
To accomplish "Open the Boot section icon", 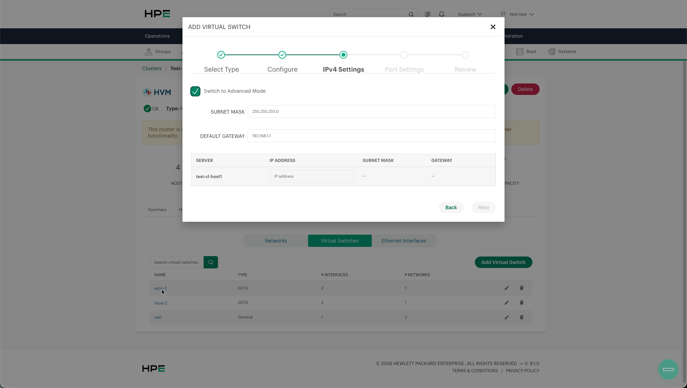I will 520,52.
